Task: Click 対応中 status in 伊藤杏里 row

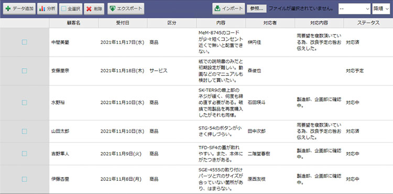Action: (353, 179)
